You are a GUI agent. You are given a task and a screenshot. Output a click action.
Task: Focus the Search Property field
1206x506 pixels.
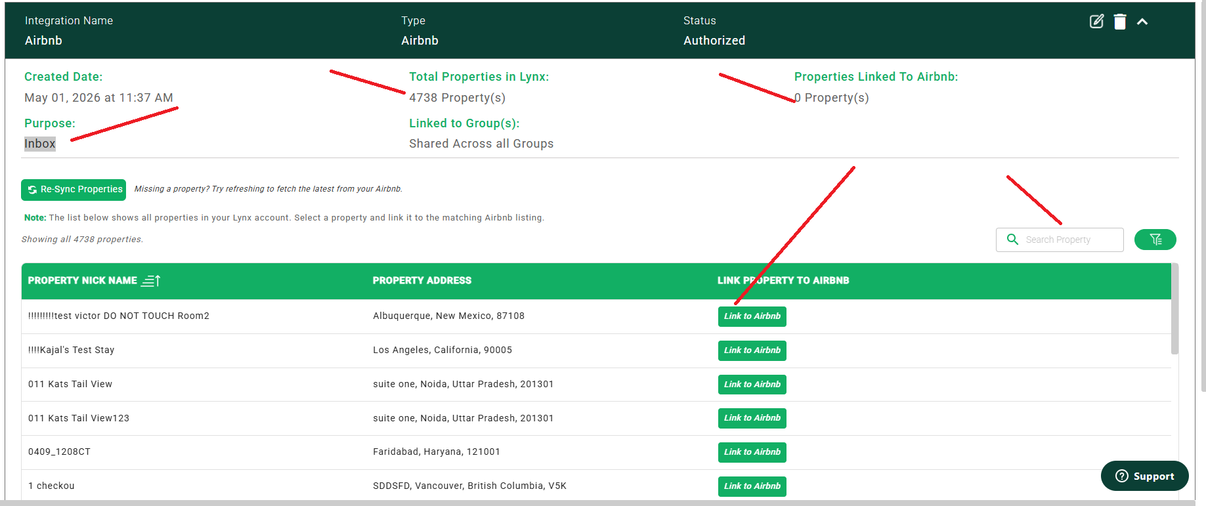[1060, 240]
